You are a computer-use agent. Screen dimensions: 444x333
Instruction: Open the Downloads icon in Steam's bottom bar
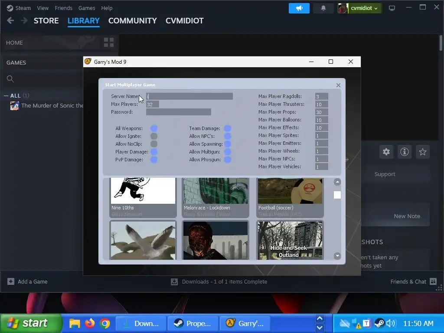[174, 281]
